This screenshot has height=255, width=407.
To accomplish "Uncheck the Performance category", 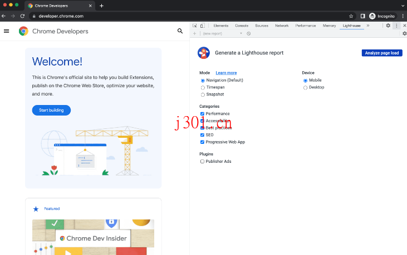I will point(202,114).
